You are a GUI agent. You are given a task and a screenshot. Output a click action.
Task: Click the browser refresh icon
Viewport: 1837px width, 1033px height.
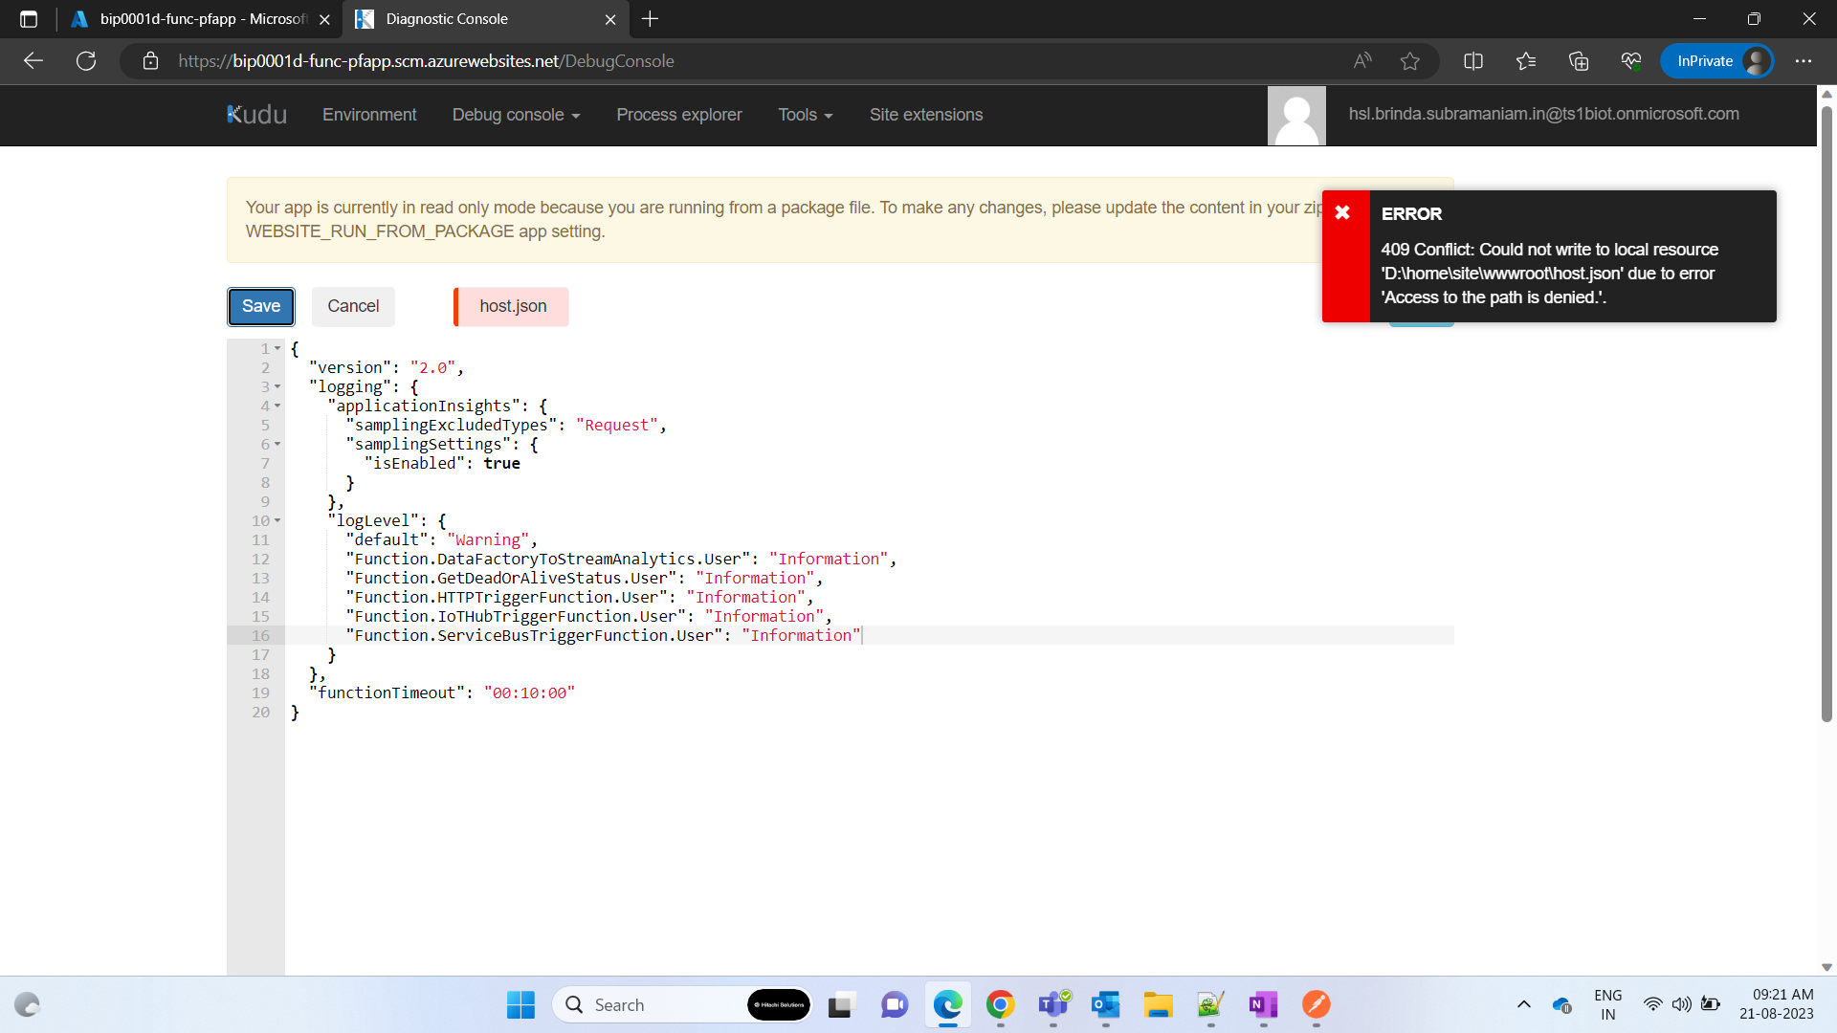pyautogui.click(x=86, y=61)
